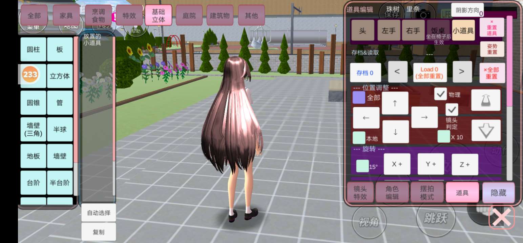523x243 pixels.
Task: Enable the 本地 local checkbox
Action: coord(359,138)
